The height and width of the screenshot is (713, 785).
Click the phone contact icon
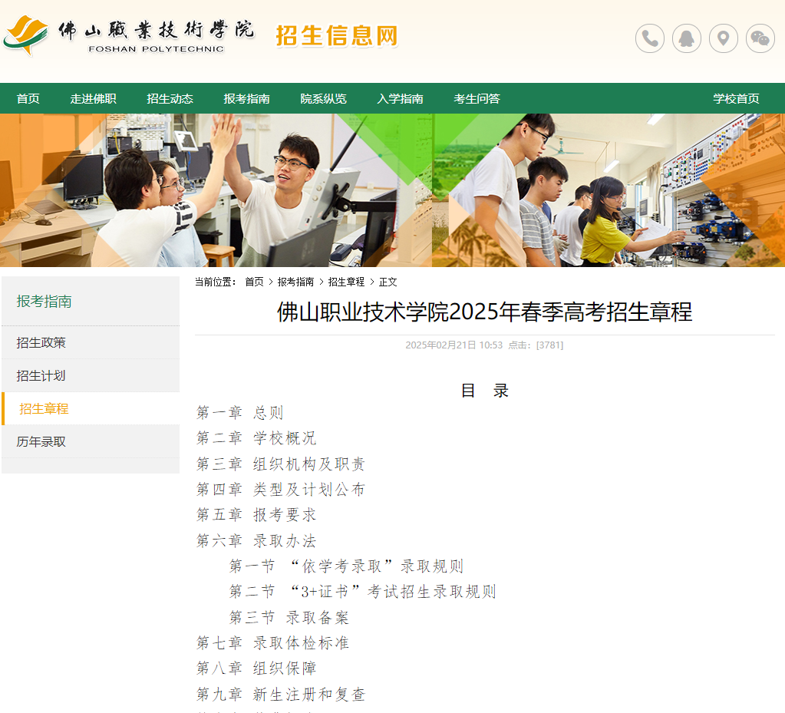pos(650,38)
